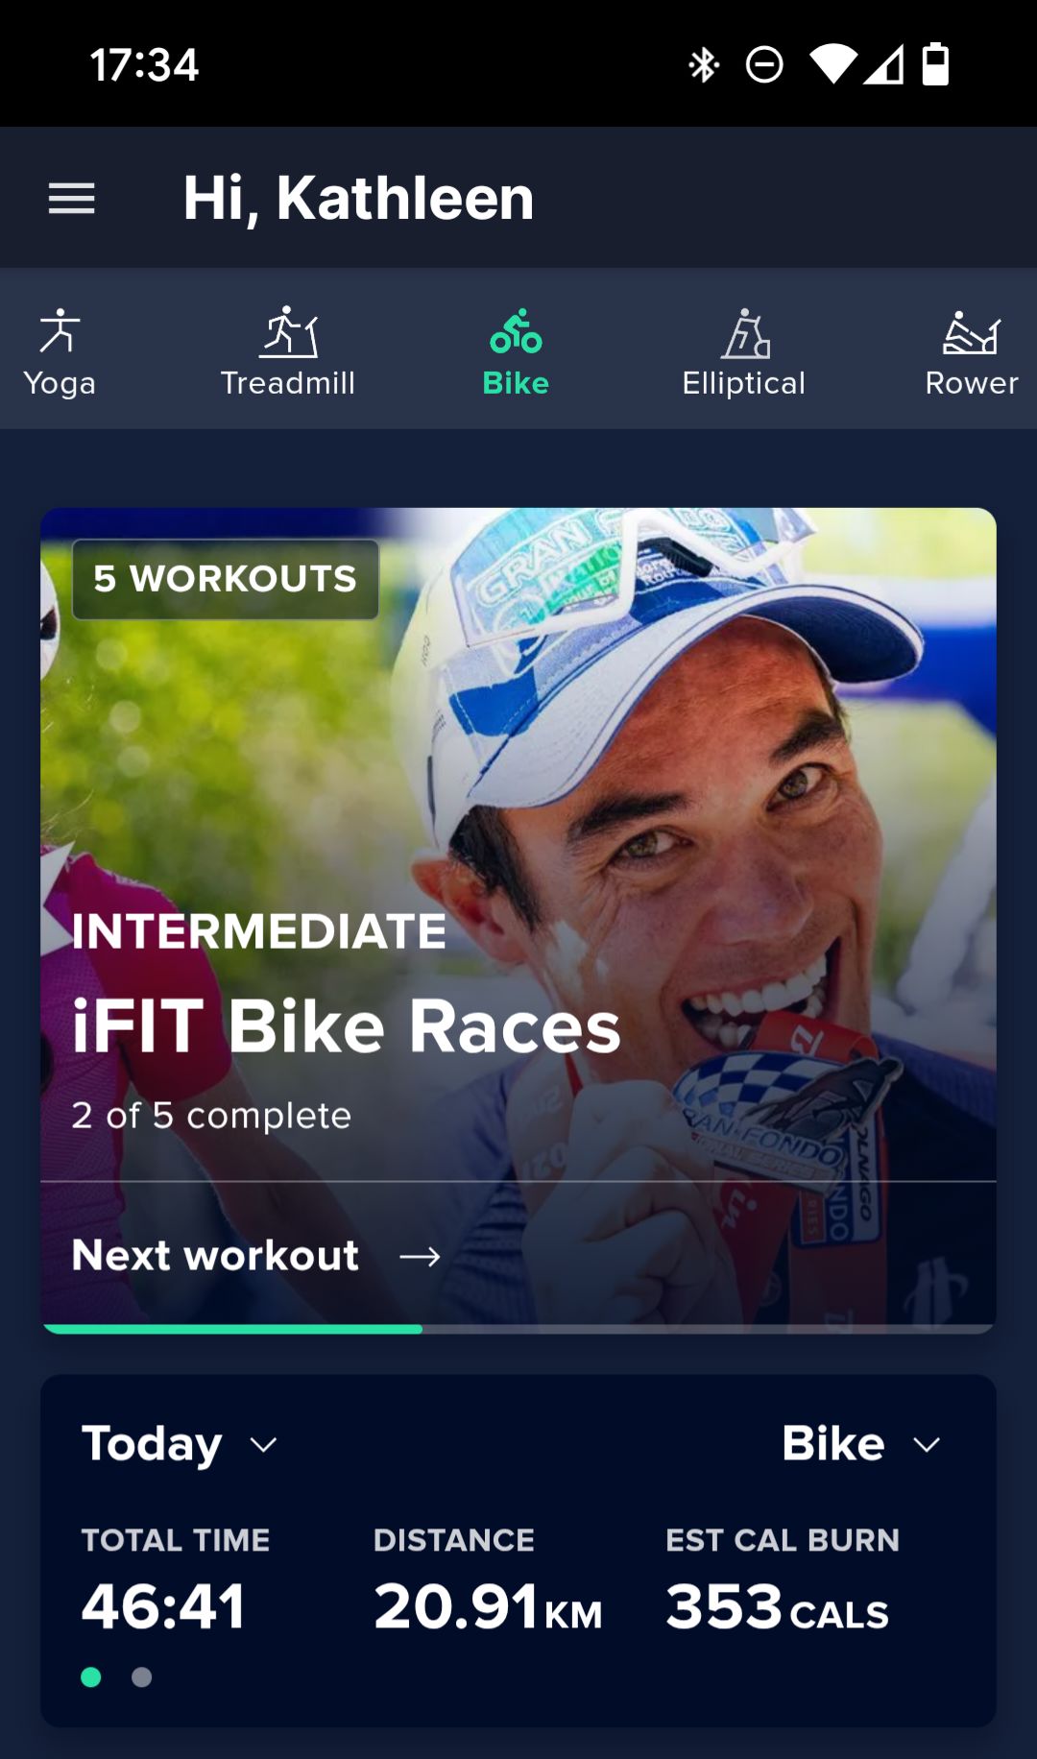
Task: Tap the Treadmill runner icon
Action: point(289,331)
